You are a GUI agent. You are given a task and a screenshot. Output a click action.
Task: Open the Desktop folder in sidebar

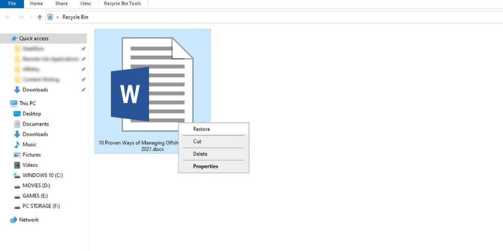(32, 113)
